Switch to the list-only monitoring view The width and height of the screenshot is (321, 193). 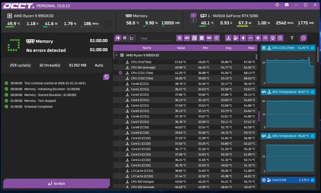tap(118, 38)
